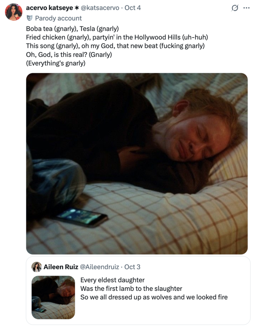The height and width of the screenshot is (327, 256).
Task: Click the "(Everything's gnarly)" lyric line
Action: (x=56, y=63)
